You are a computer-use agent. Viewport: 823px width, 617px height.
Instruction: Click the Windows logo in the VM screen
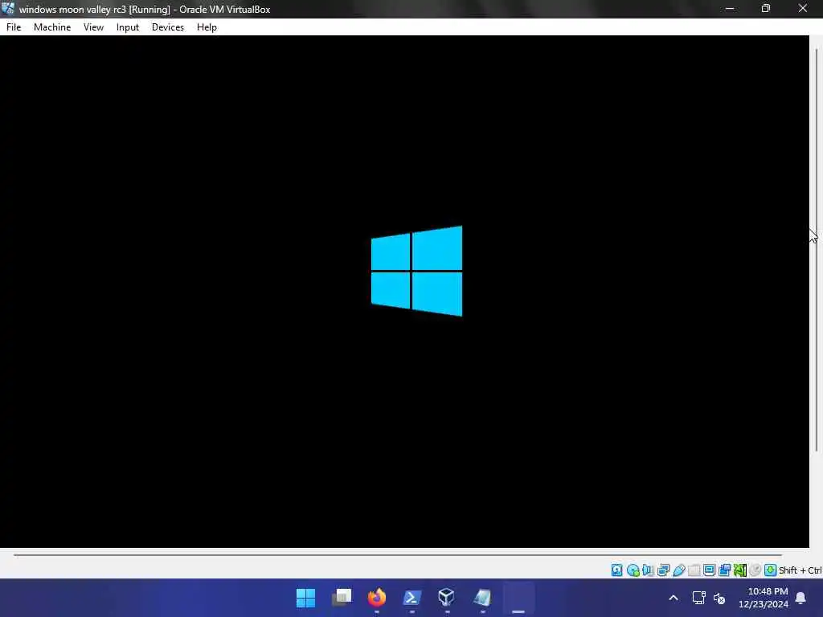(417, 272)
